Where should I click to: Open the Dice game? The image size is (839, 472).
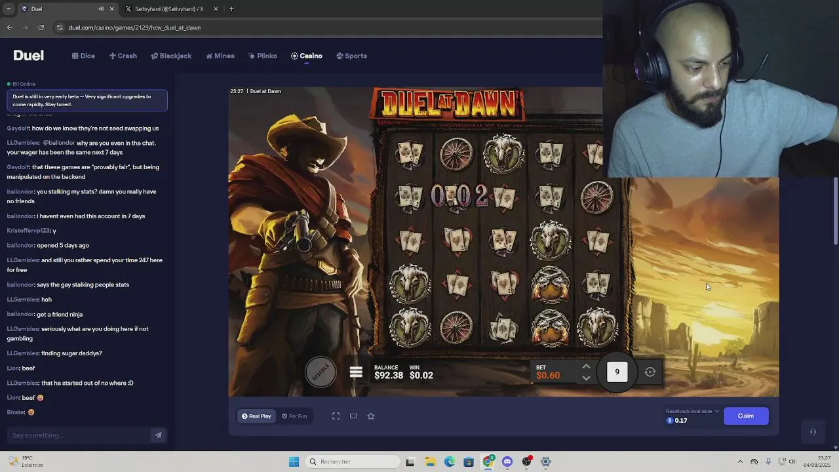tap(83, 56)
